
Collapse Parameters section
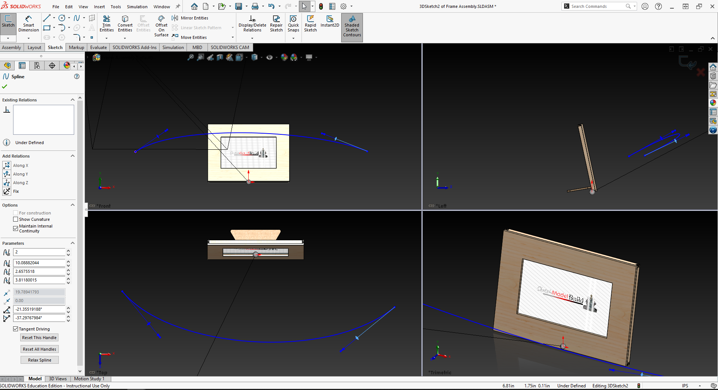(x=73, y=243)
